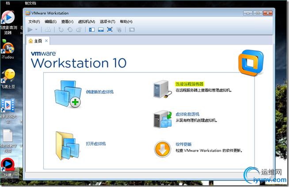Click the power on play toolbar button
The width and height of the screenshot is (289, 187).
[30, 30]
